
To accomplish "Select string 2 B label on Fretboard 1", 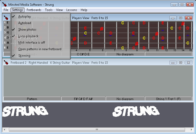I will [6, 27].
